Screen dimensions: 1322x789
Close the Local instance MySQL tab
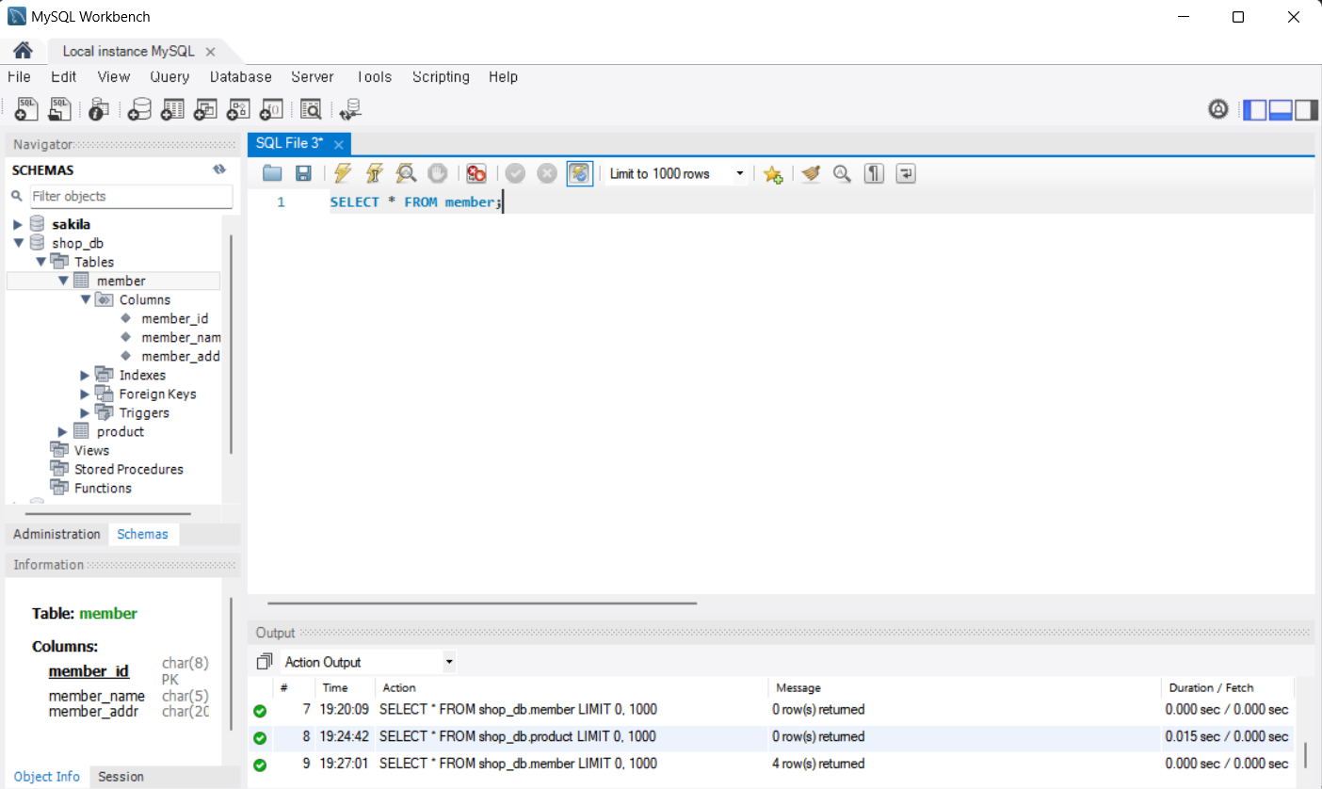[210, 52]
